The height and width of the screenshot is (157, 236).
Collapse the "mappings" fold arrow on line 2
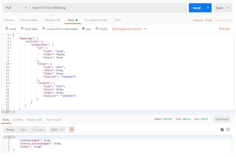coord(10,38)
